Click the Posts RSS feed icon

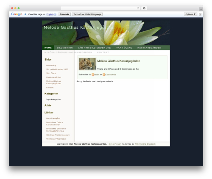click(93, 74)
